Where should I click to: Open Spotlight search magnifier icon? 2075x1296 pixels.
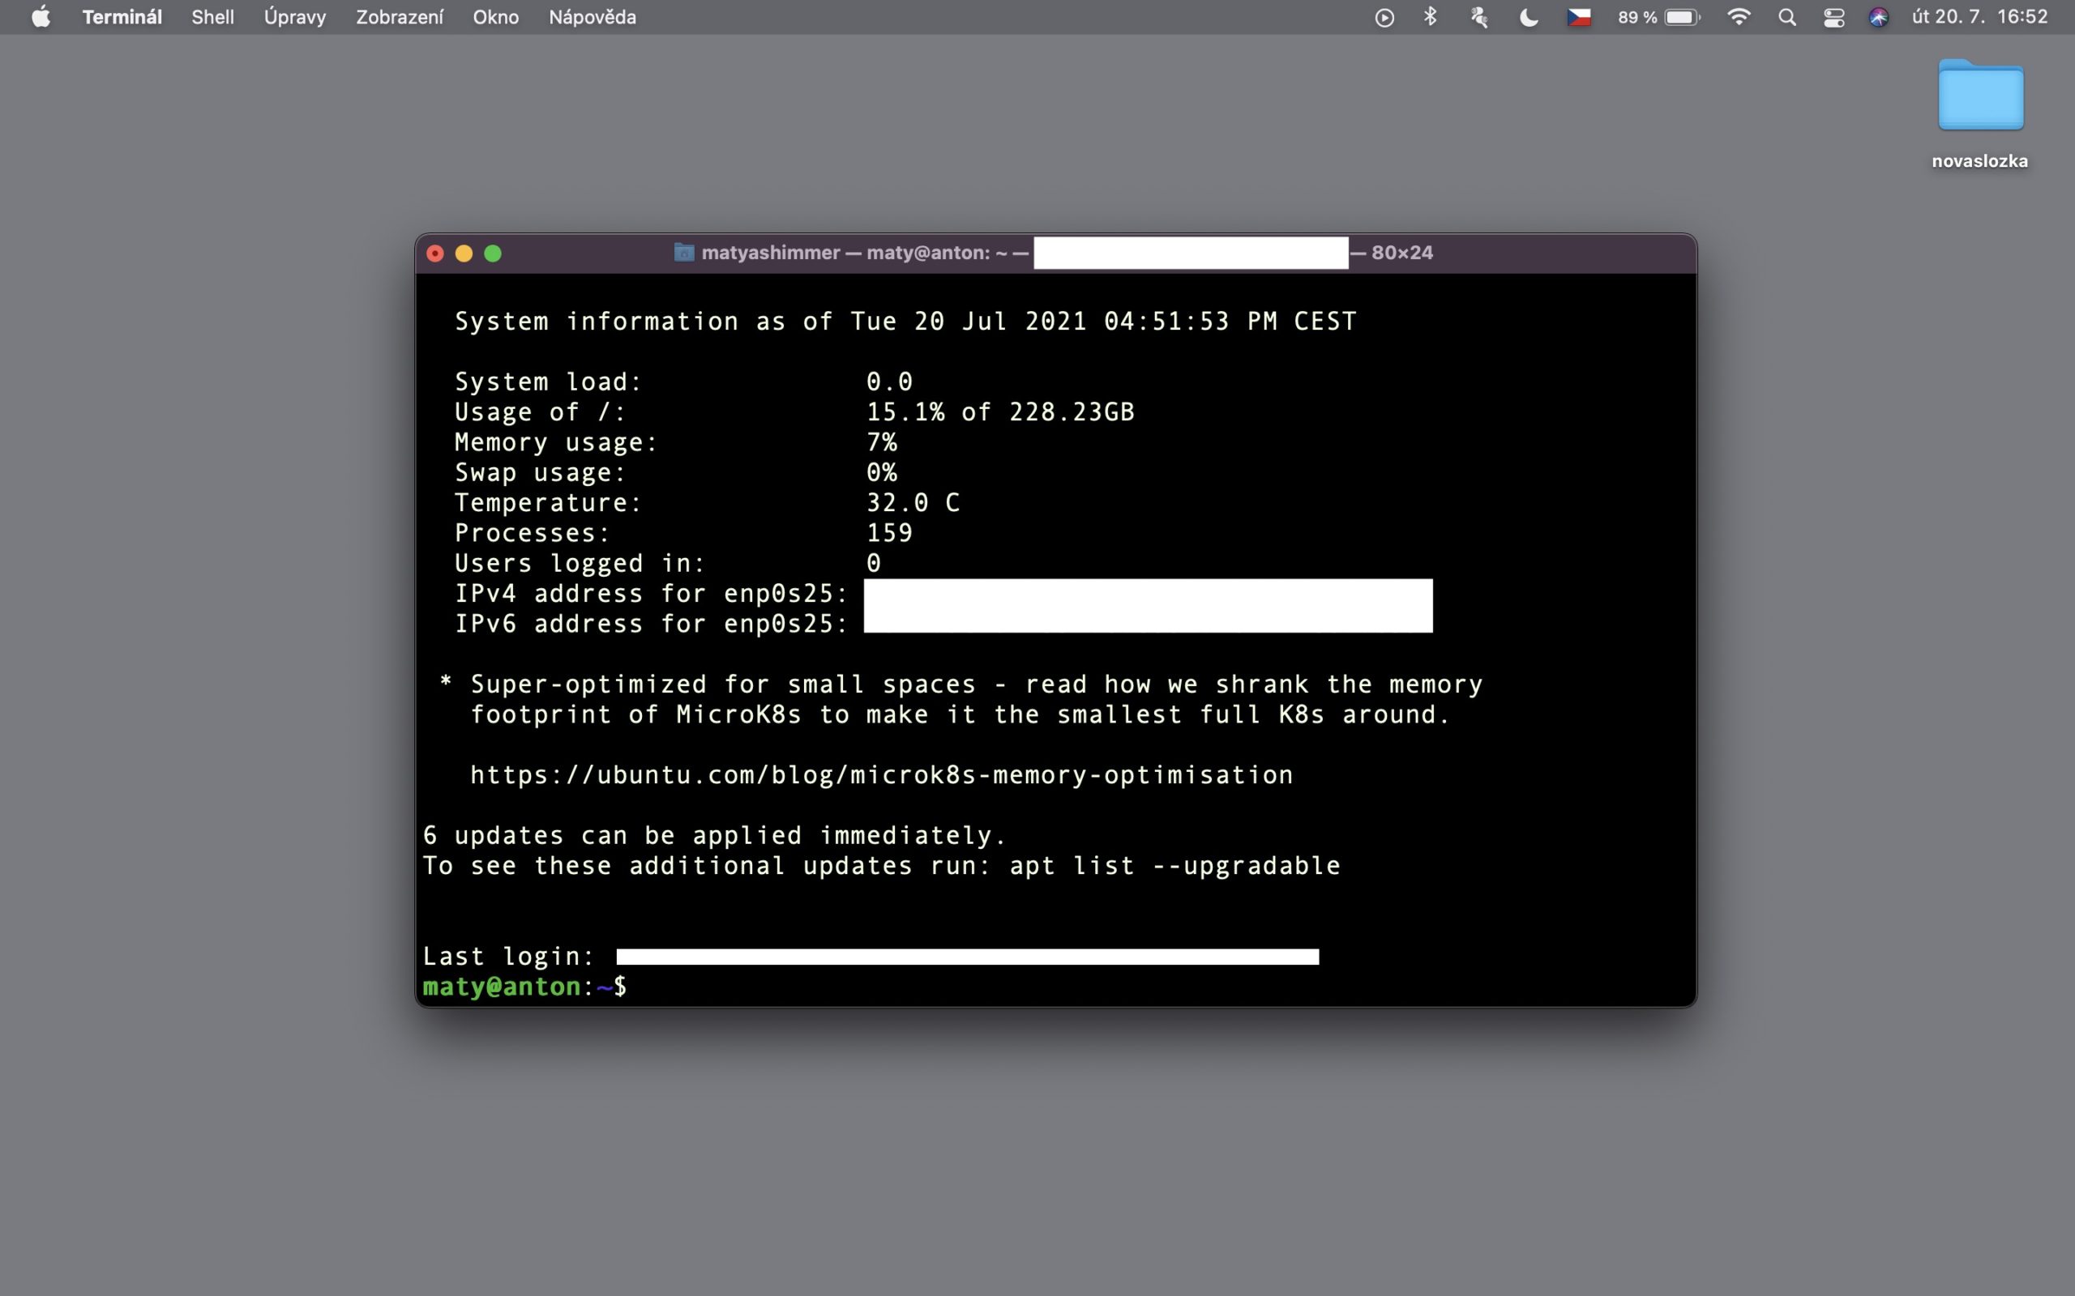pos(1787,17)
